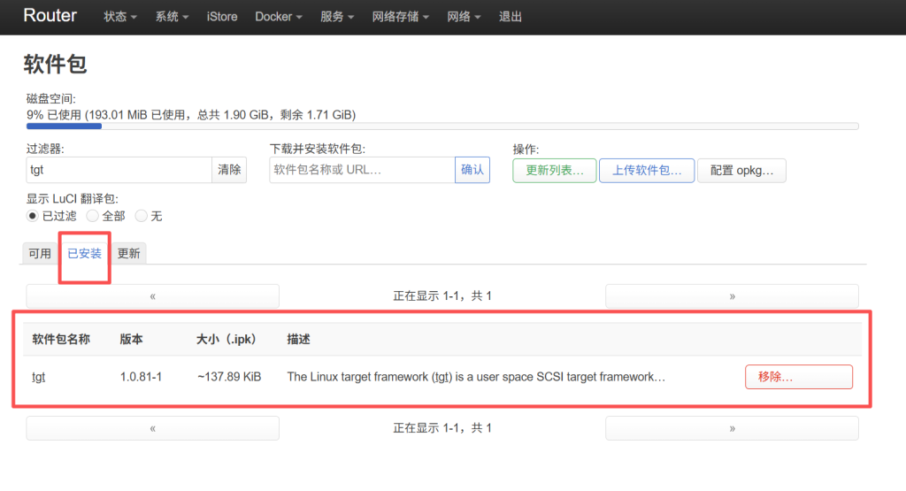This screenshot has height=491, width=906.
Task: Select the 无 radio option
Action: (141, 216)
